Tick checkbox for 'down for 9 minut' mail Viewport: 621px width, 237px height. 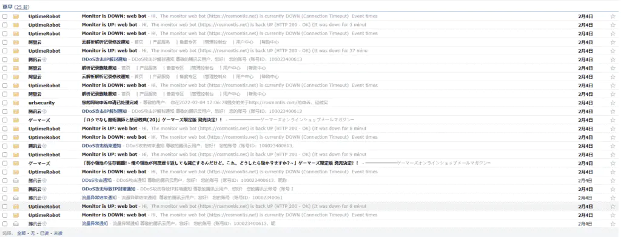click(5, 155)
